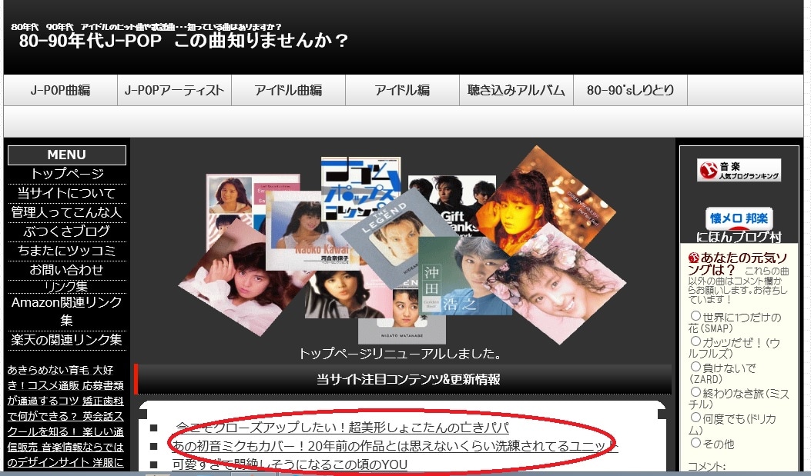Click the 懐メロ邦楽 badge icon
The height and width of the screenshot is (476, 811).
click(739, 218)
